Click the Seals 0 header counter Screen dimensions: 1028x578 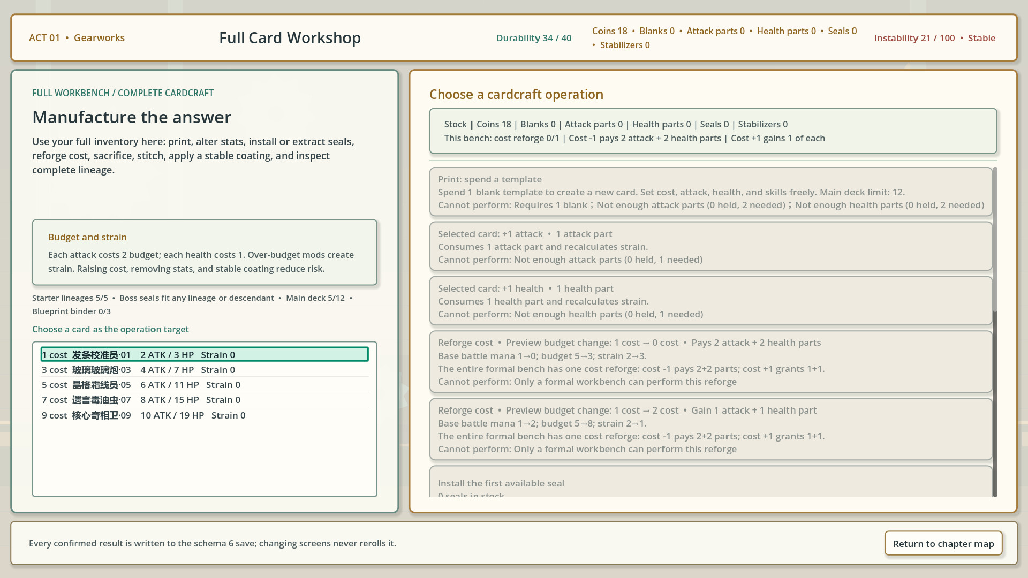pyautogui.click(x=842, y=31)
